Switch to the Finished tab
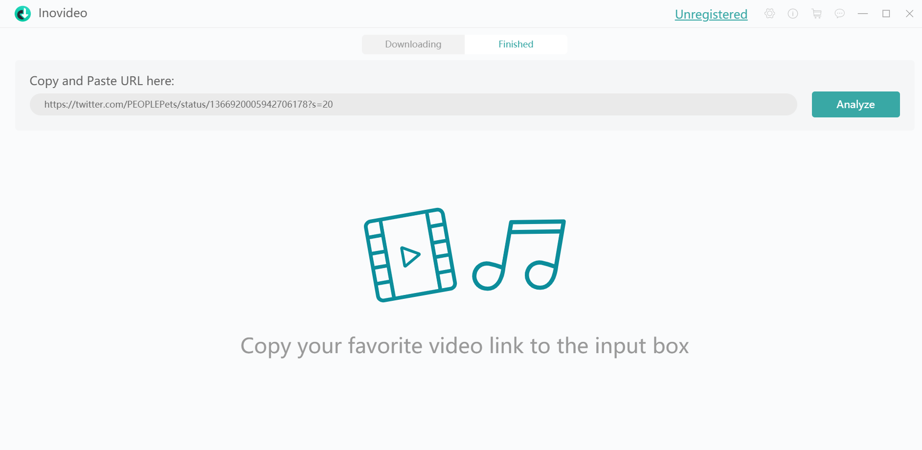 (516, 44)
